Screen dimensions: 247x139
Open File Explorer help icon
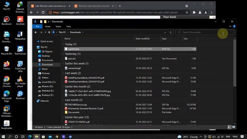234,27
